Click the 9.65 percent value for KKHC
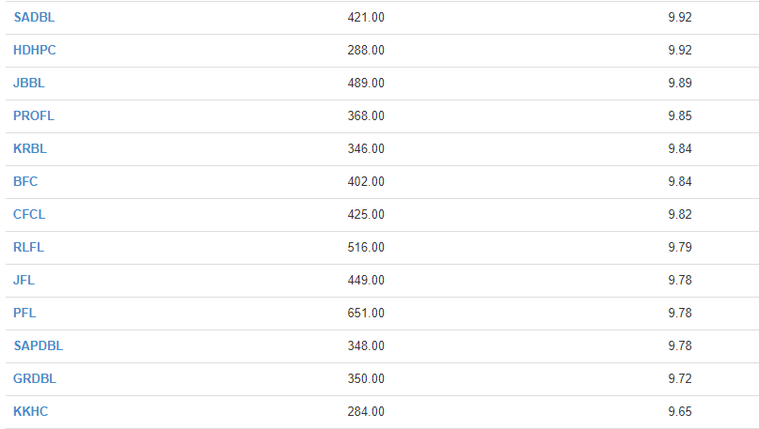759x429 pixels. click(x=680, y=411)
